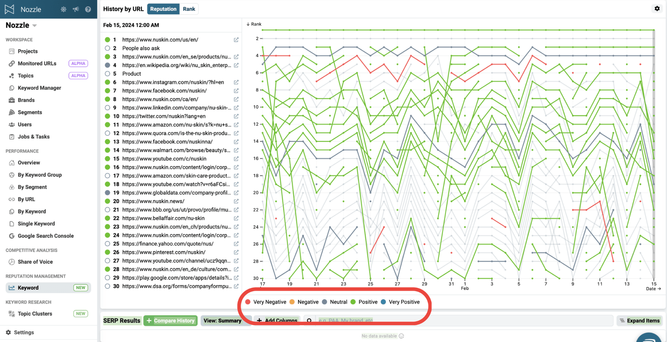Open Topic Clusters under Keyword Research

click(35, 314)
